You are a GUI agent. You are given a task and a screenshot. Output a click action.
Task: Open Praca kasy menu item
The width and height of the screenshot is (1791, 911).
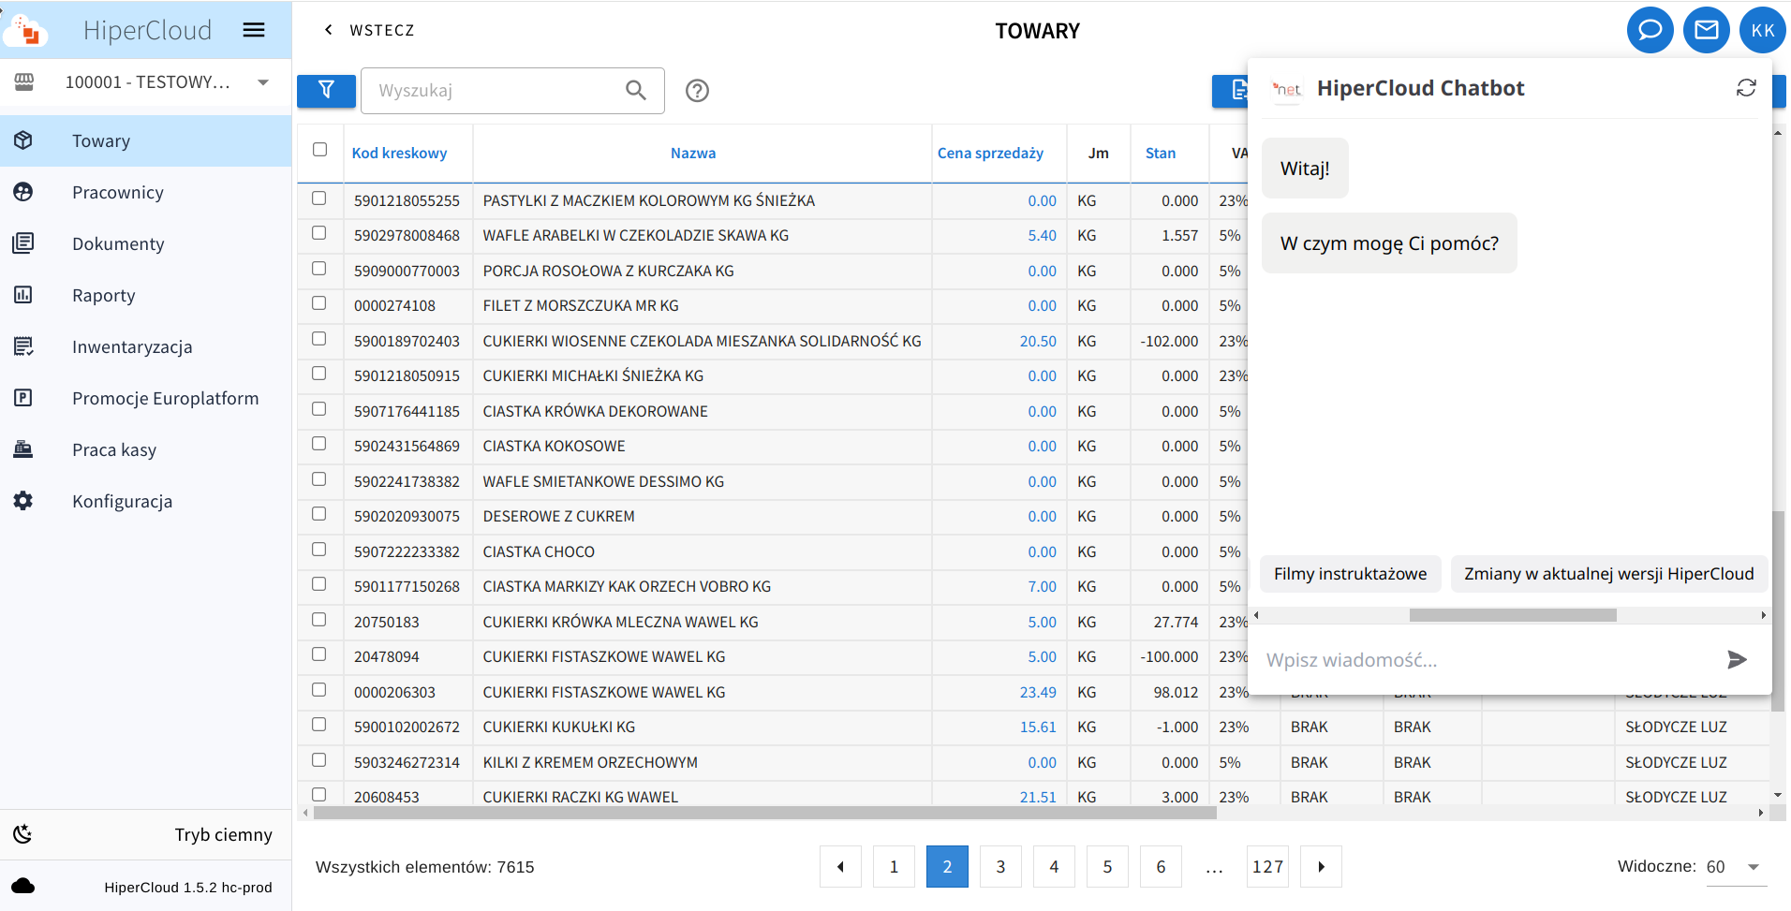point(146,450)
